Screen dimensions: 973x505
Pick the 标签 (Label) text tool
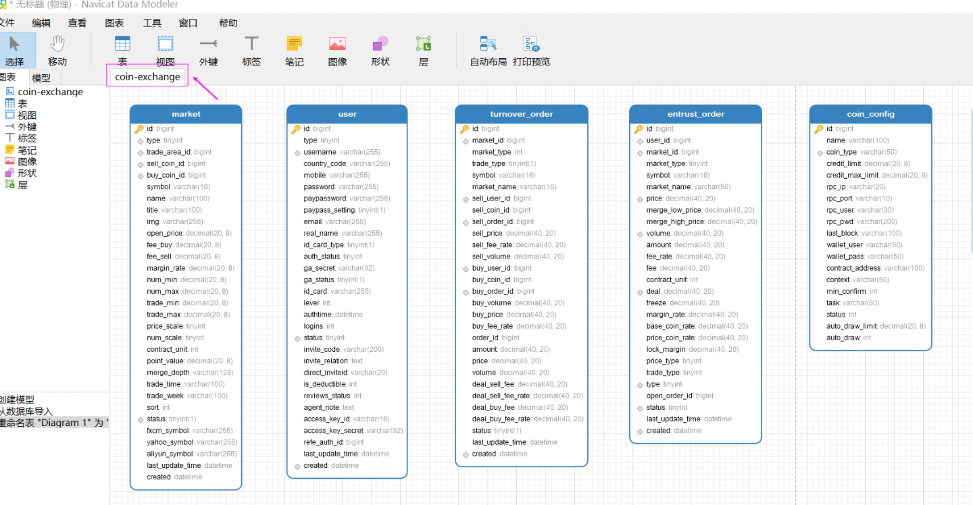pos(251,51)
